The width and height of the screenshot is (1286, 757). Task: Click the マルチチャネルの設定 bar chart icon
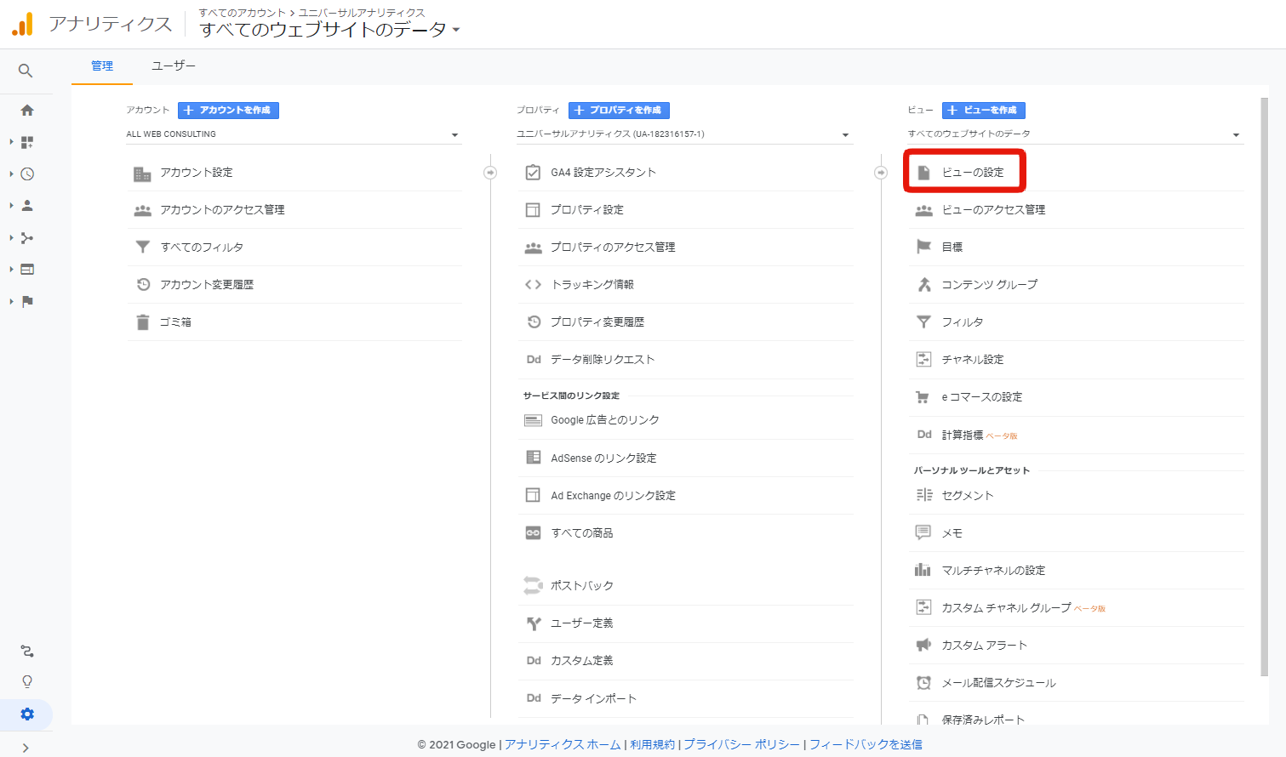pos(923,570)
